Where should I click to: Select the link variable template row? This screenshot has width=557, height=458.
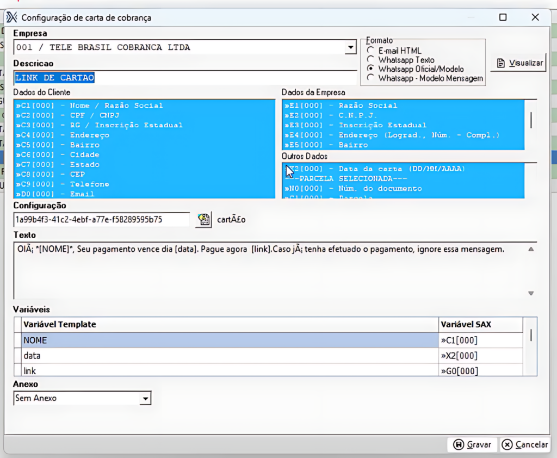click(x=230, y=370)
